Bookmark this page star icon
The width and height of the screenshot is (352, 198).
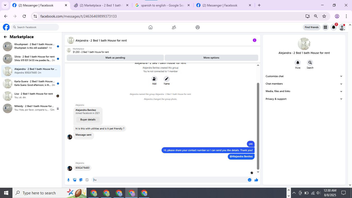tap(324, 16)
